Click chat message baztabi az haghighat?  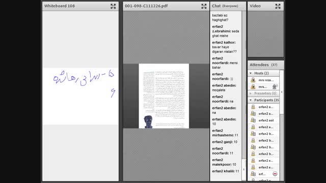point(220,18)
